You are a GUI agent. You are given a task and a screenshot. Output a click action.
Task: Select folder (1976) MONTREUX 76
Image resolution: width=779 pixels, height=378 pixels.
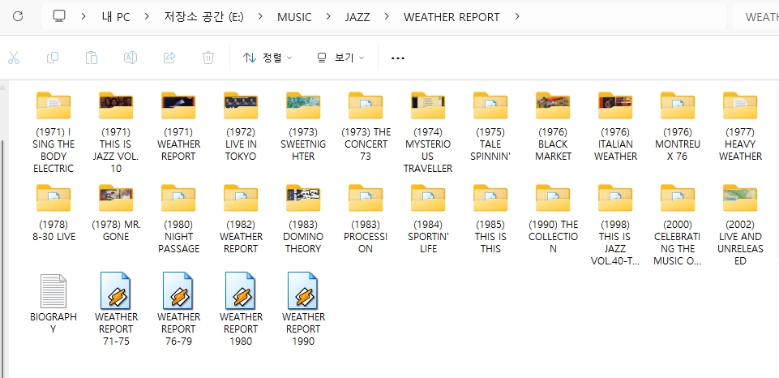click(678, 126)
